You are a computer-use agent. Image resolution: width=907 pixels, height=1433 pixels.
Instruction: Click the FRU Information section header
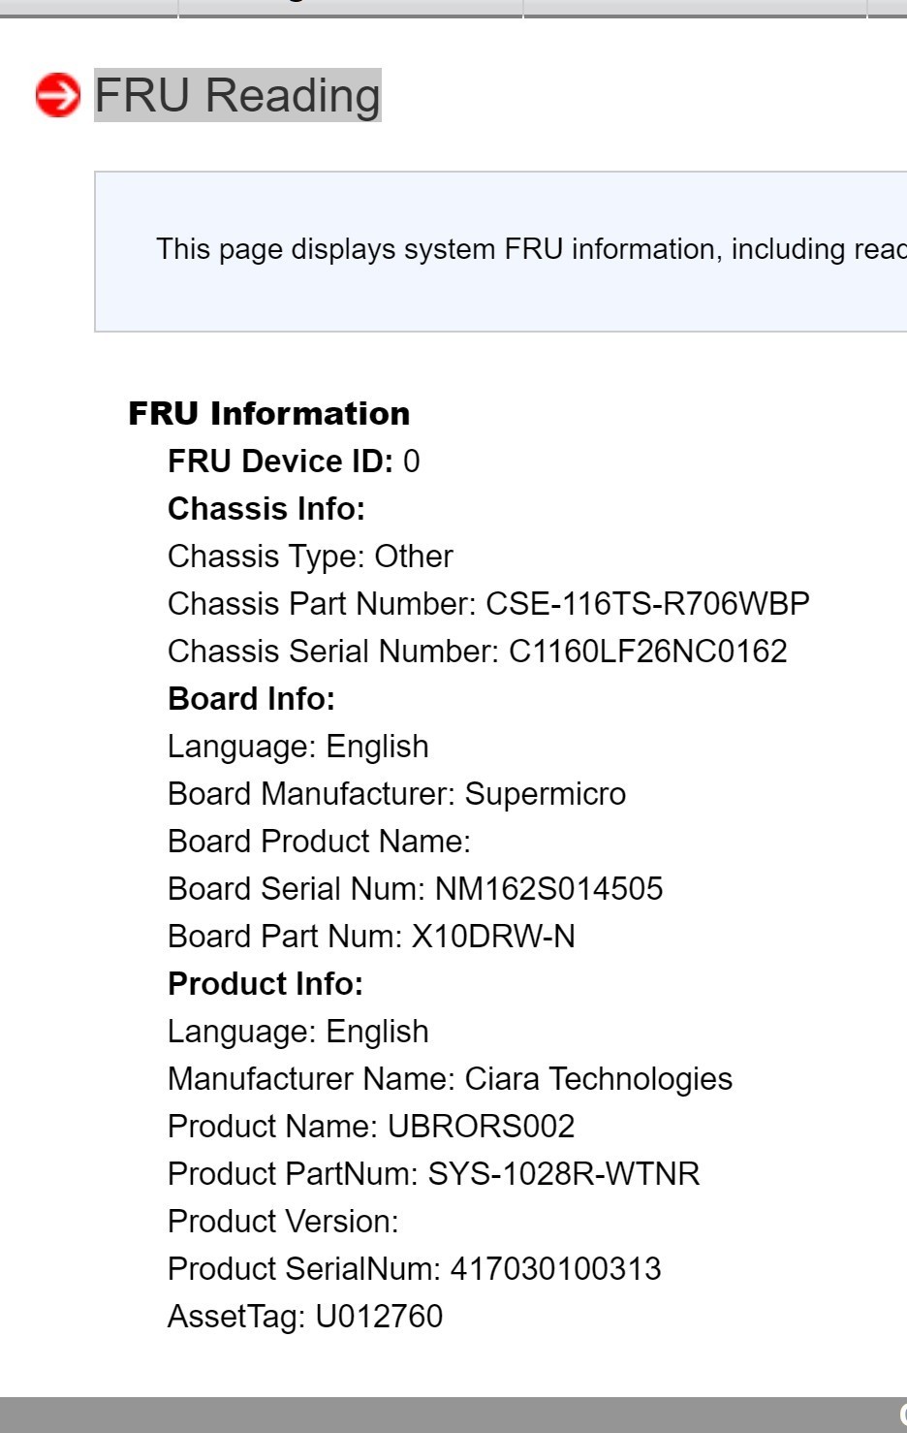coord(269,413)
